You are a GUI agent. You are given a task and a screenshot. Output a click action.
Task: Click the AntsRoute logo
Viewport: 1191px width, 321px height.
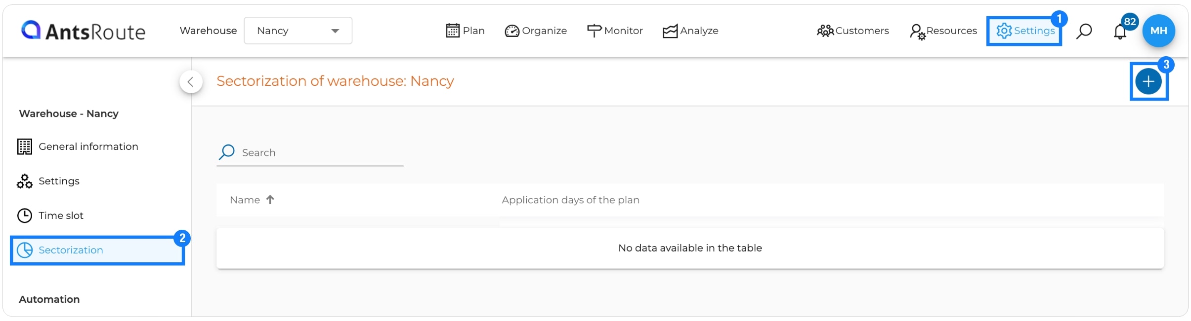83,31
